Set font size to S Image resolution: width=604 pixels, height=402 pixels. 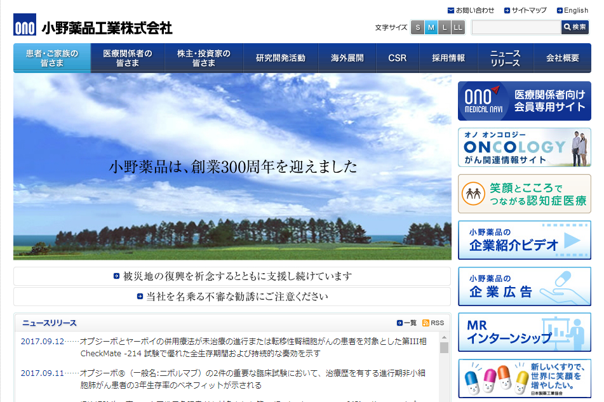tap(417, 27)
